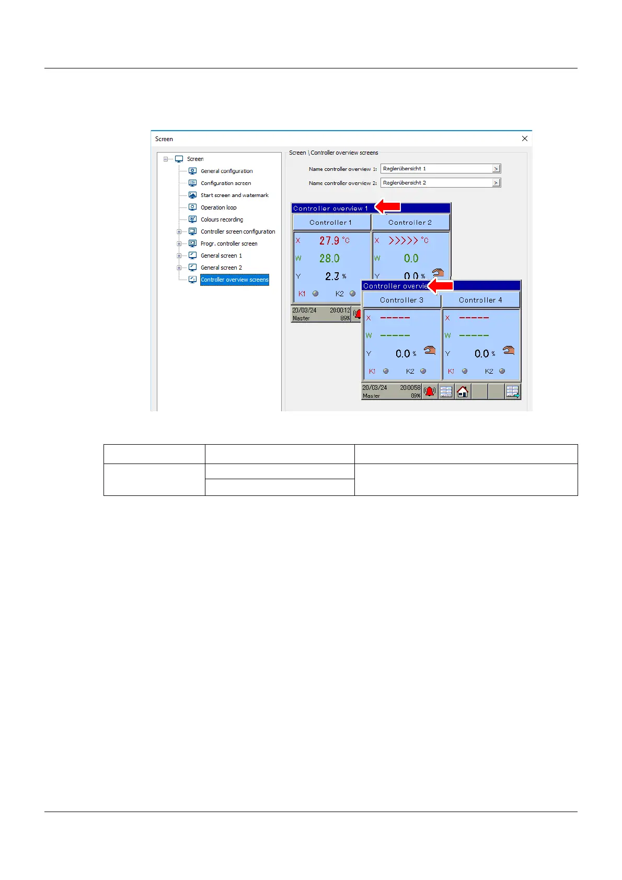Click 0.0 % output of Controller 4
This screenshot has width=622, height=880.
pyautogui.click(x=485, y=354)
